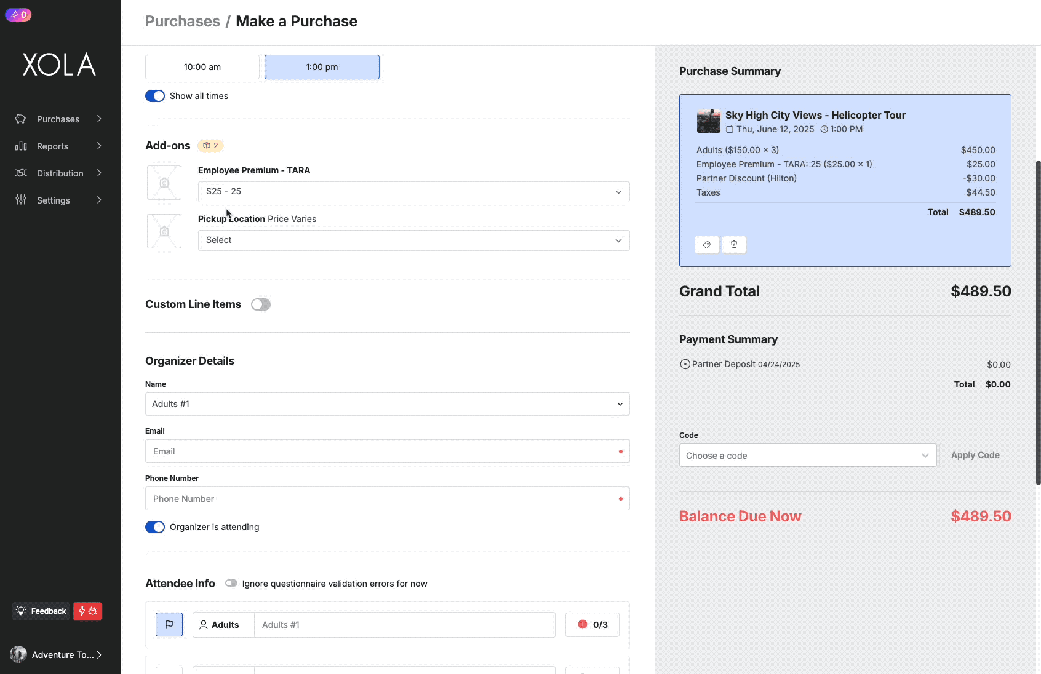
Task: Click the Settings sliders icon
Action: click(x=21, y=200)
